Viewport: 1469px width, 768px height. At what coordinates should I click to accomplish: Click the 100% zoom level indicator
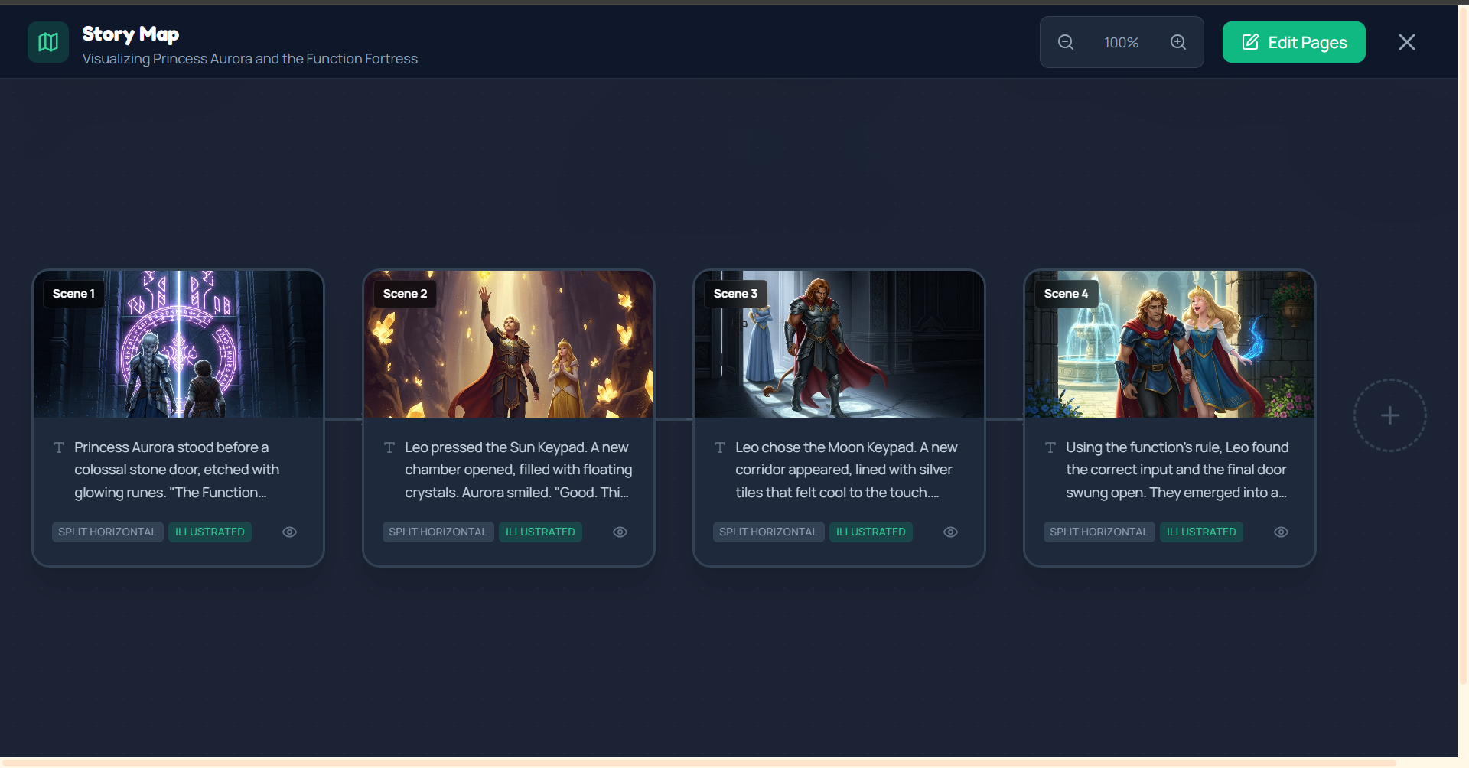[x=1121, y=42]
